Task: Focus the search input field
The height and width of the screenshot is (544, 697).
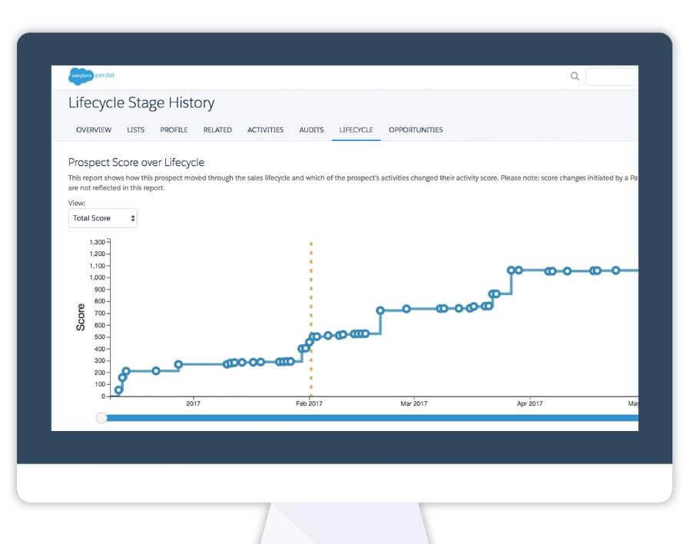Action: (611, 76)
